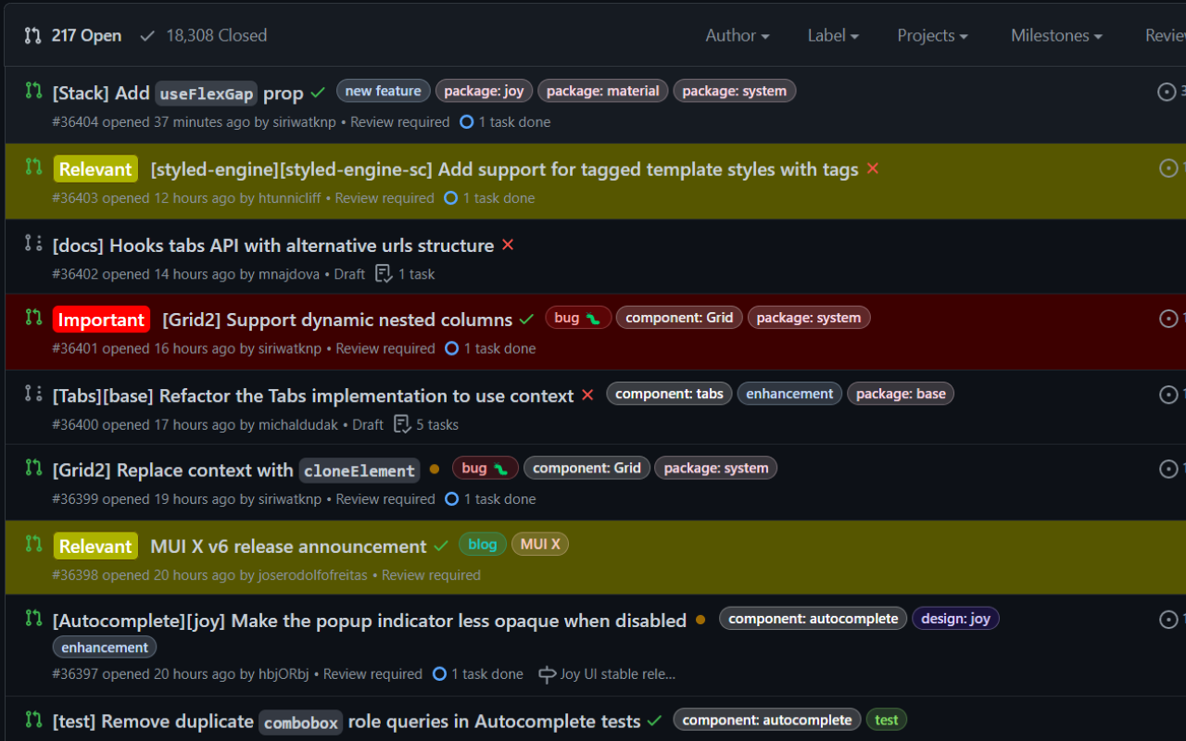Click task progress circle on #36404 row
1186x741 pixels.
(466, 121)
